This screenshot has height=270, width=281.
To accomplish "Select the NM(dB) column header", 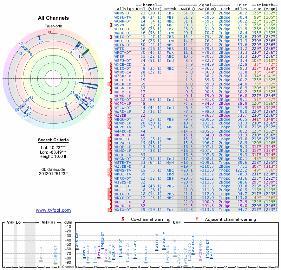I will click(188, 9).
